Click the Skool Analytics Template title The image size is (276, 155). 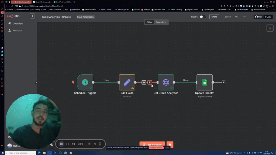coord(57,17)
